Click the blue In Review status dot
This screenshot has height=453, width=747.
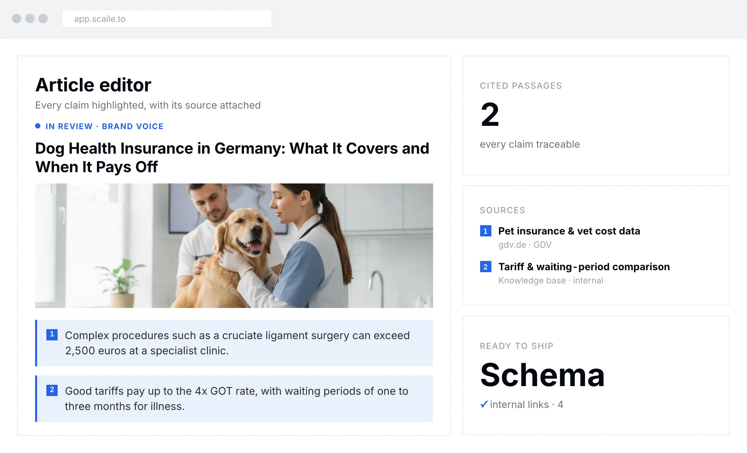[x=38, y=126]
